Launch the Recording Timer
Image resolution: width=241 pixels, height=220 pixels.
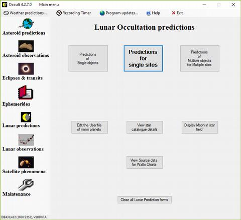point(74,13)
